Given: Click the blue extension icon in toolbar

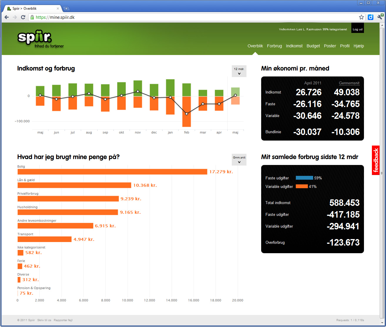Looking at the screenshot, I should click(370, 17).
